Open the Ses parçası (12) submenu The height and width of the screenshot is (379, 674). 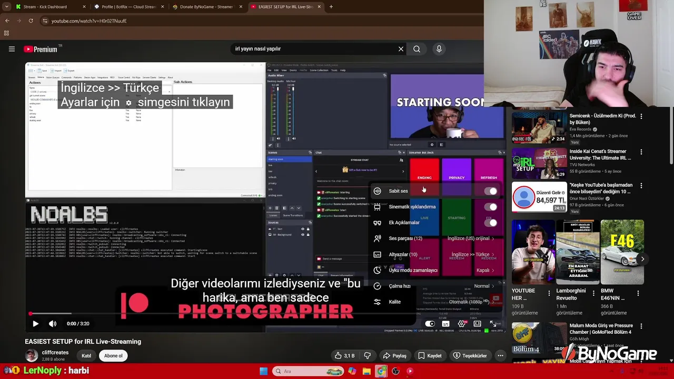435,238
